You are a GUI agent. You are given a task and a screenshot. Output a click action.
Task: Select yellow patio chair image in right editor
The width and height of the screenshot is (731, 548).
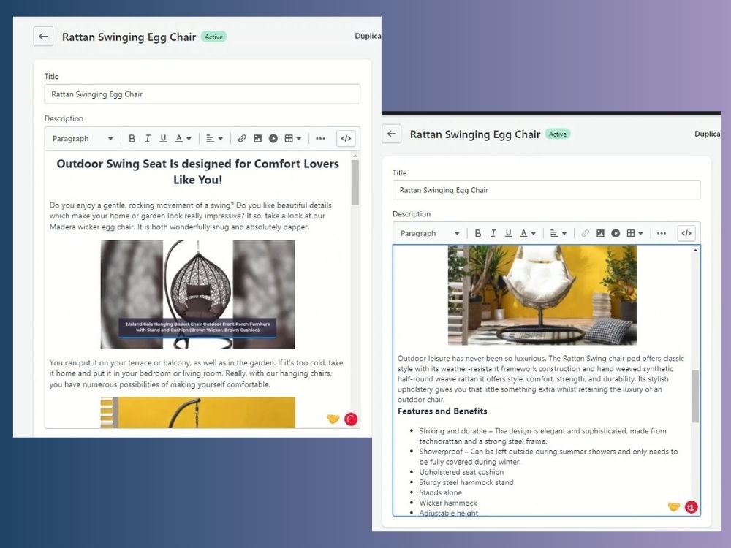click(x=542, y=295)
